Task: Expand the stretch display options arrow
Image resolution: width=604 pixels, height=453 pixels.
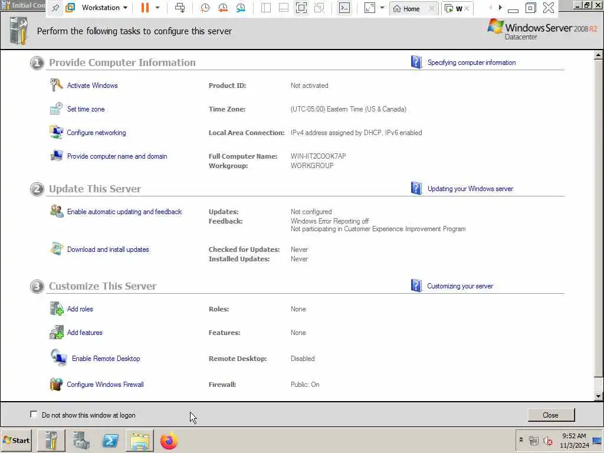Action: pyautogui.click(x=382, y=8)
